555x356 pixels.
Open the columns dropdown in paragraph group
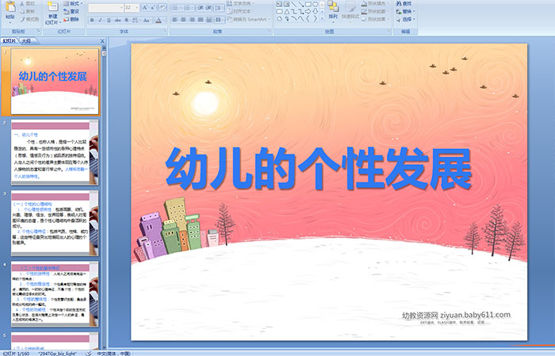click(220, 20)
